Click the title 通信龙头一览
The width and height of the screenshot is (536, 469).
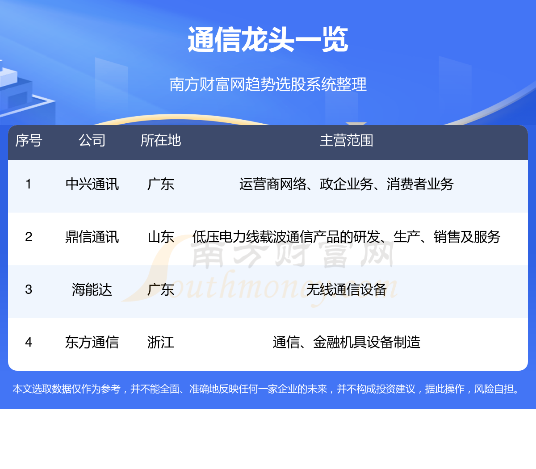(x=268, y=39)
